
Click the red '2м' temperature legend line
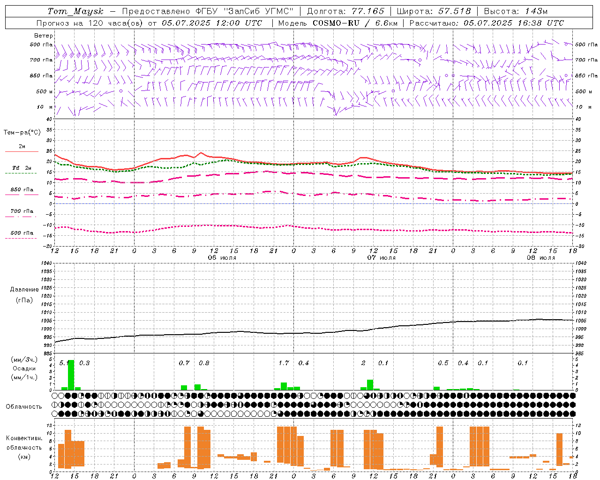click(x=22, y=152)
